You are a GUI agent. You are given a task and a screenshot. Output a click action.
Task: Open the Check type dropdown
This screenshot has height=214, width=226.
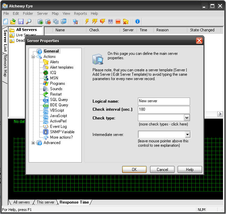coord(187,118)
